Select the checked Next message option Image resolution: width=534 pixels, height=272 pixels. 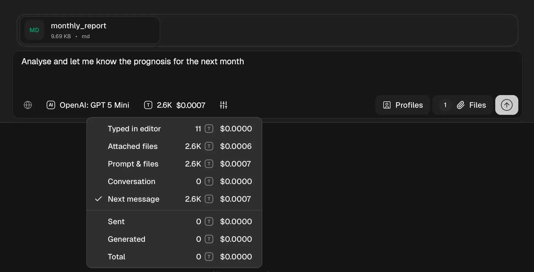point(134,199)
